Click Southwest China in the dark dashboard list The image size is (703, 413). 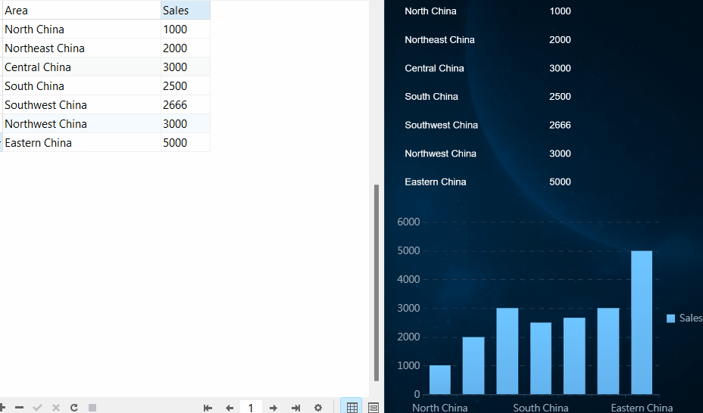[x=441, y=125]
